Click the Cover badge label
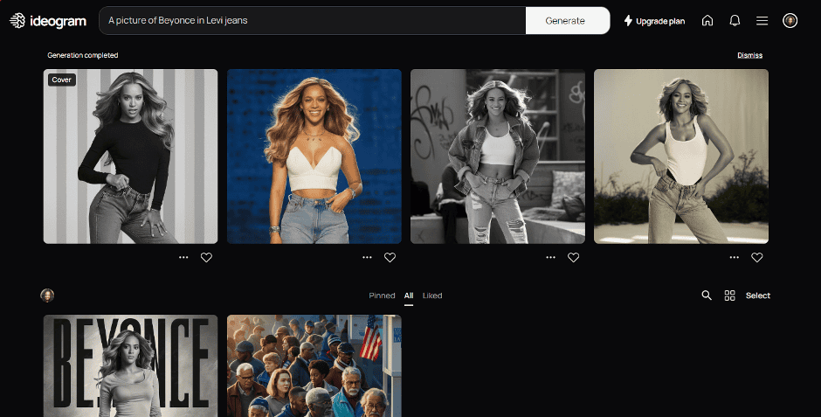 62,80
